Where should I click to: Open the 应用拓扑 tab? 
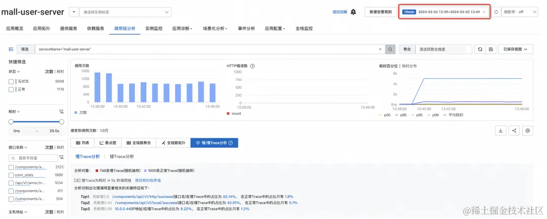[x=42, y=28]
